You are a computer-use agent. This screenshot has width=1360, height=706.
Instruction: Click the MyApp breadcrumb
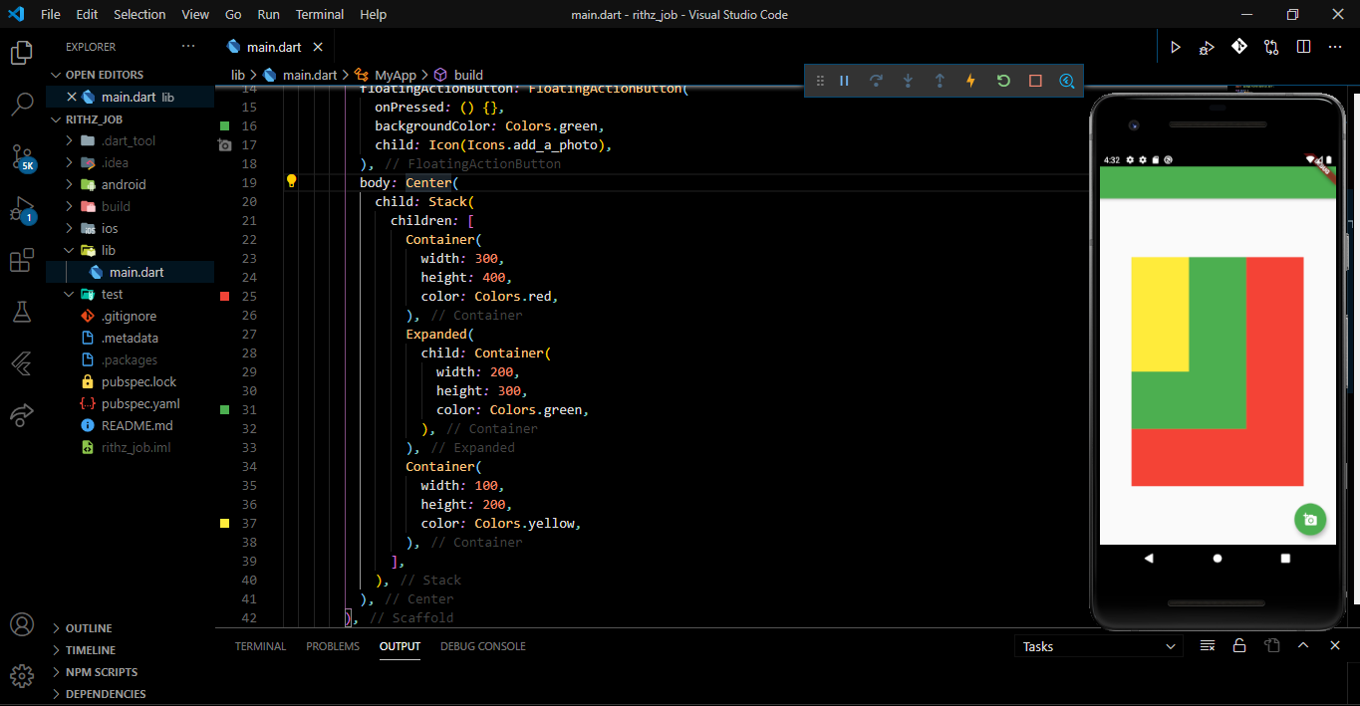click(396, 75)
